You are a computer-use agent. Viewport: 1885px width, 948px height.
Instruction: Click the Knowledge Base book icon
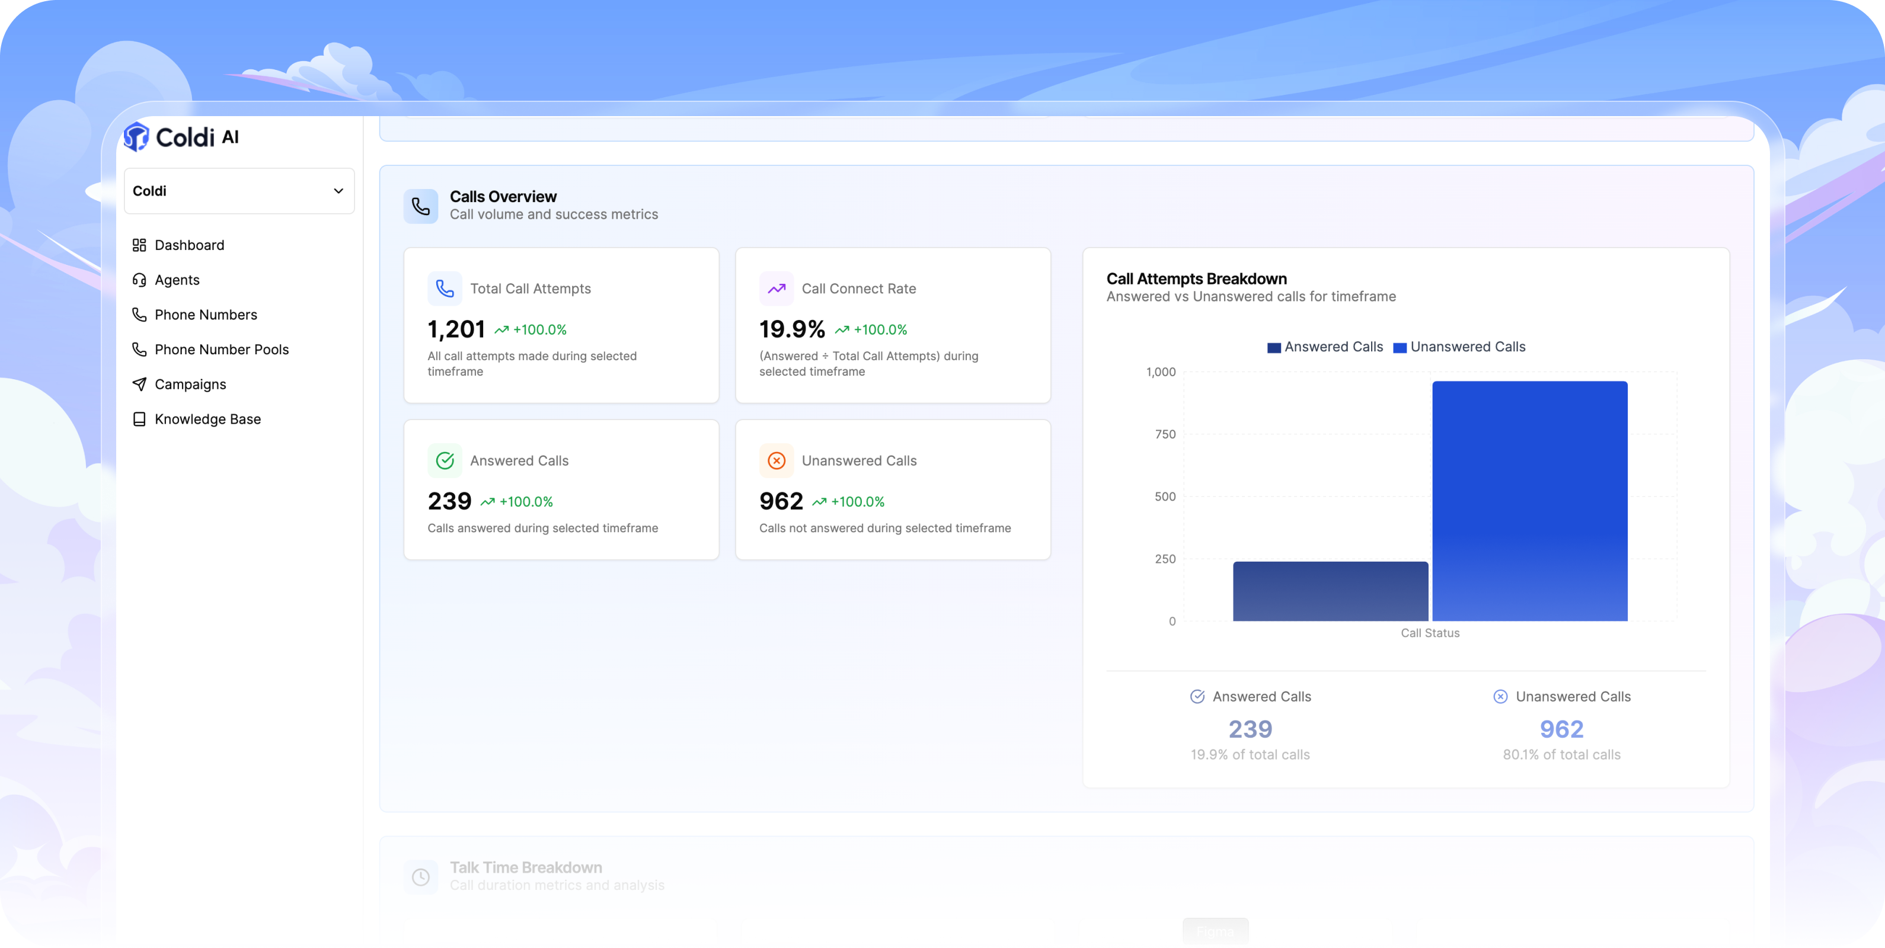pos(139,418)
